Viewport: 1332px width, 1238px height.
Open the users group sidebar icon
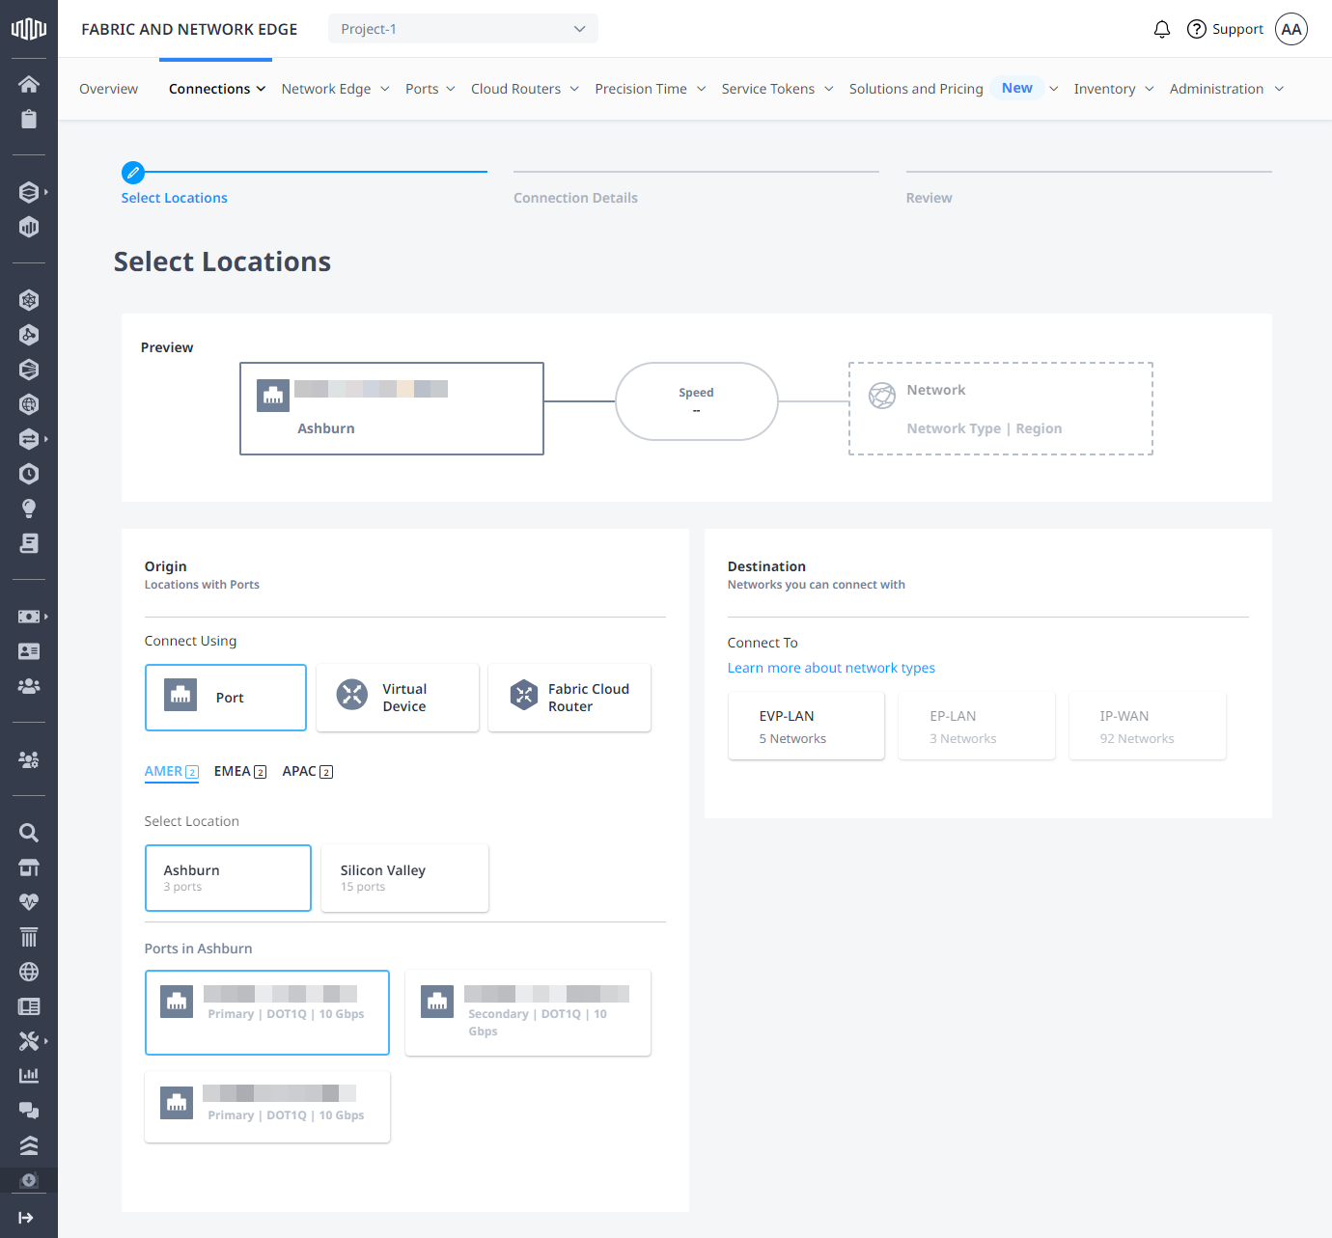click(29, 686)
